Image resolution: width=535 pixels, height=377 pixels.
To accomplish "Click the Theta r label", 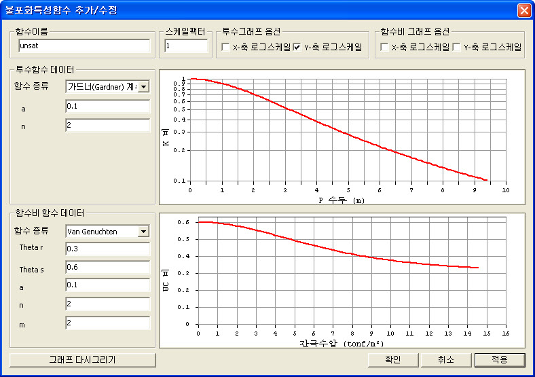I will pyautogui.click(x=31, y=247).
